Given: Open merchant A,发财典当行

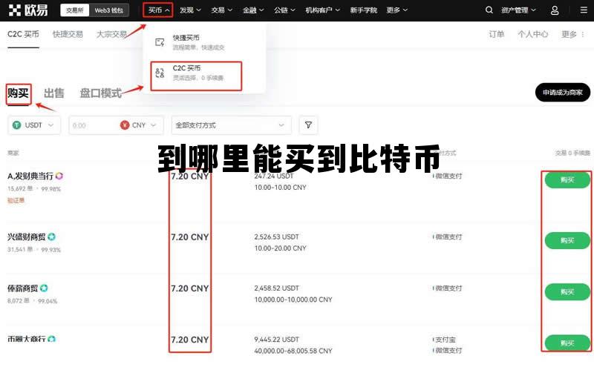Looking at the screenshot, I should pyautogui.click(x=30, y=176).
